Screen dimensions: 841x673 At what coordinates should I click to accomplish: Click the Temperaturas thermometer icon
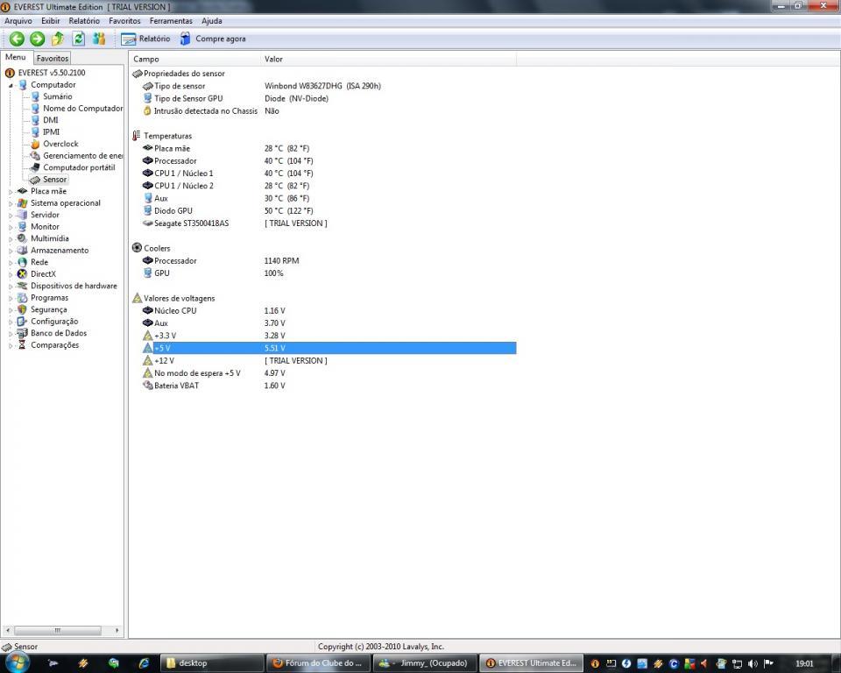137,136
